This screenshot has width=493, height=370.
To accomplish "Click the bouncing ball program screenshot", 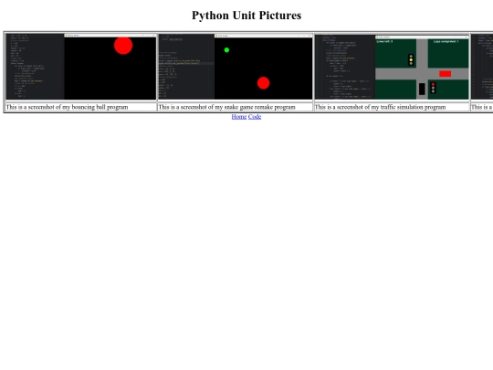I will [81, 67].
